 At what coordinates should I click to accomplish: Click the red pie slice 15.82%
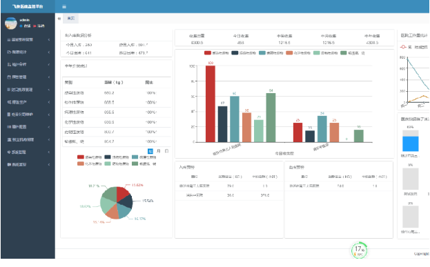[122, 193]
